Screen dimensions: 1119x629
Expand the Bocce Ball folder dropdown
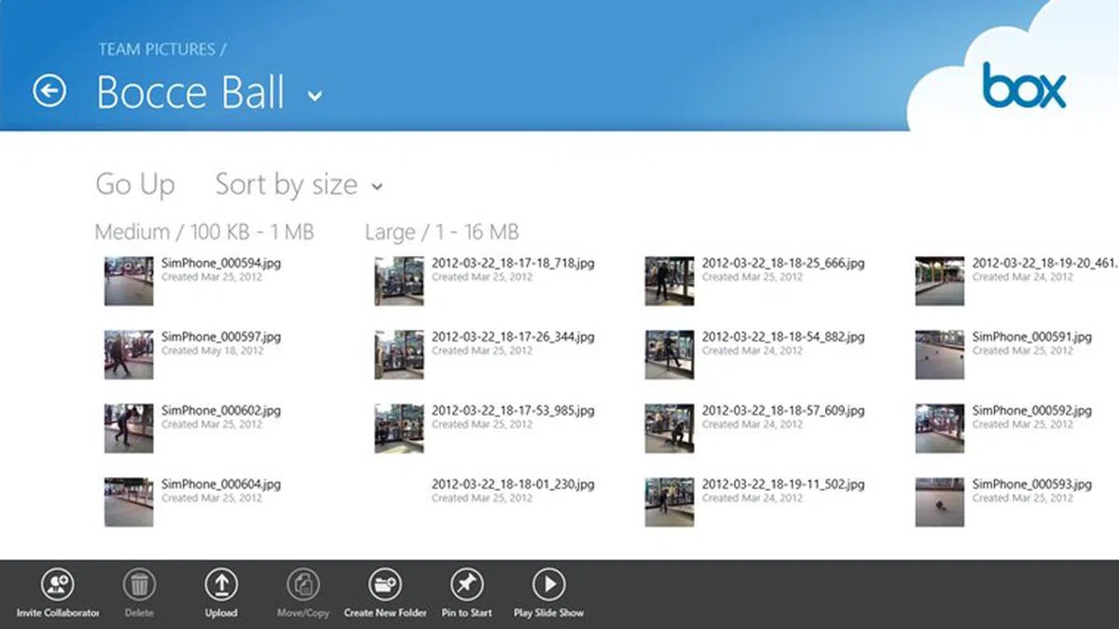tap(315, 95)
